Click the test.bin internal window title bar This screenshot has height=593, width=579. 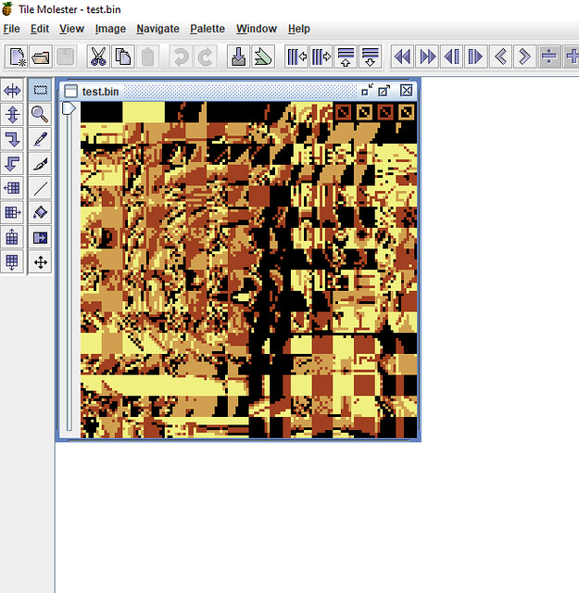(x=232, y=91)
